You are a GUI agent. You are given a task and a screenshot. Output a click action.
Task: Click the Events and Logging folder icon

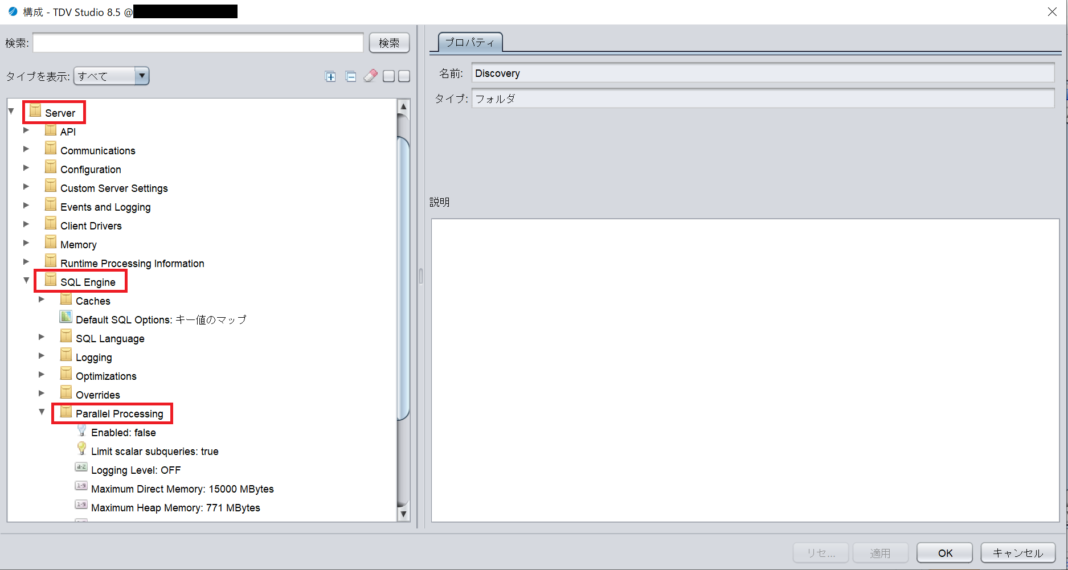(51, 205)
